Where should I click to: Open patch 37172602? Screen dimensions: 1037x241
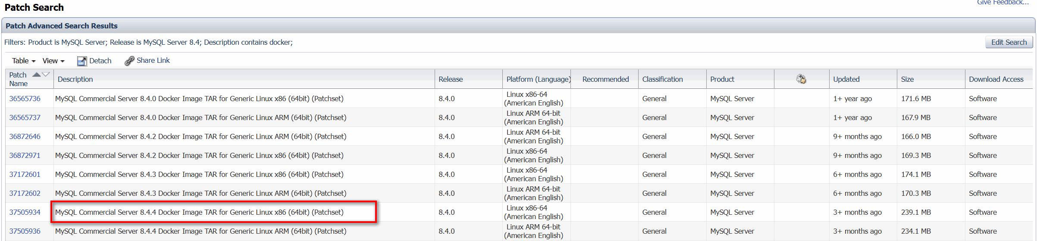[25, 193]
